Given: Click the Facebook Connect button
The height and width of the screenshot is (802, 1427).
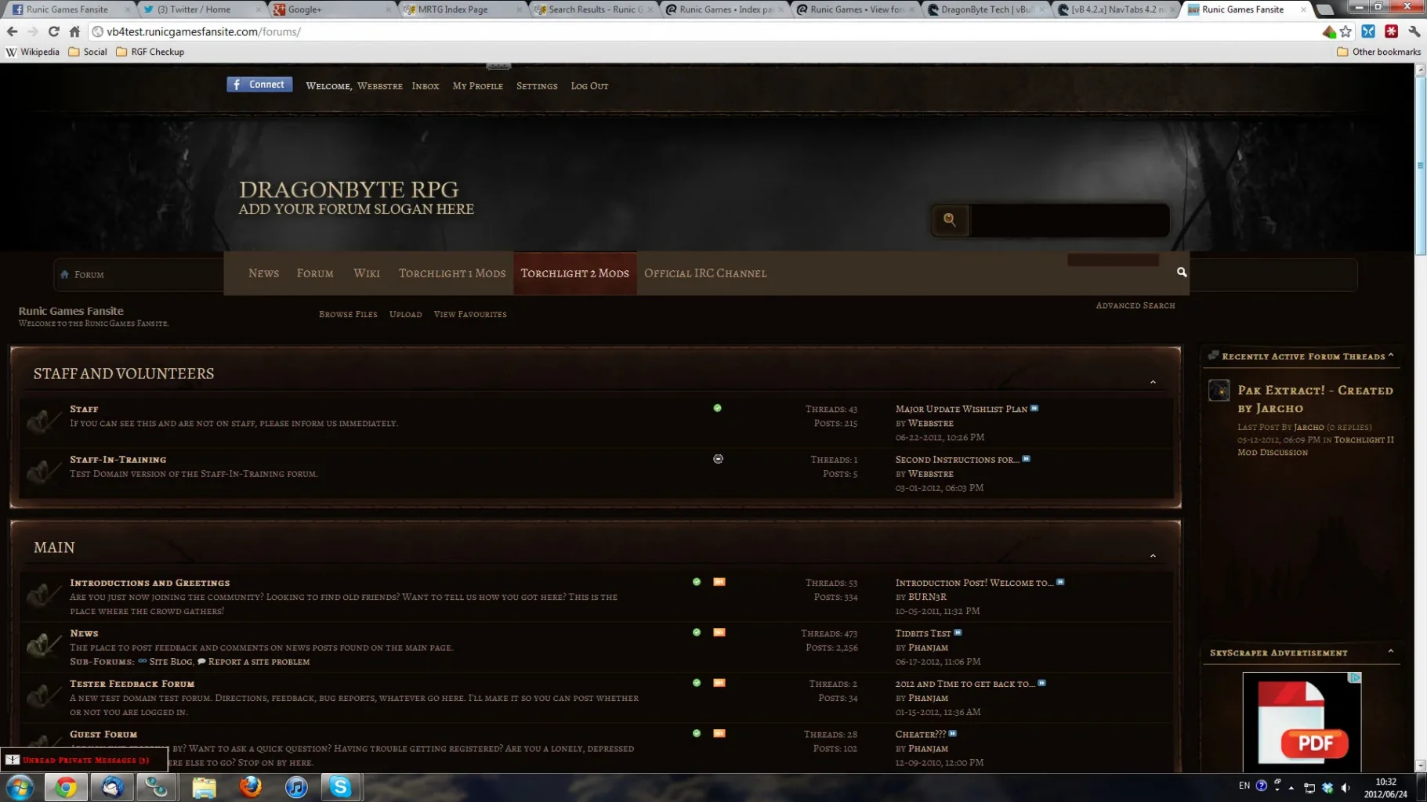Looking at the screenshot, I should (x=259, y=85).
